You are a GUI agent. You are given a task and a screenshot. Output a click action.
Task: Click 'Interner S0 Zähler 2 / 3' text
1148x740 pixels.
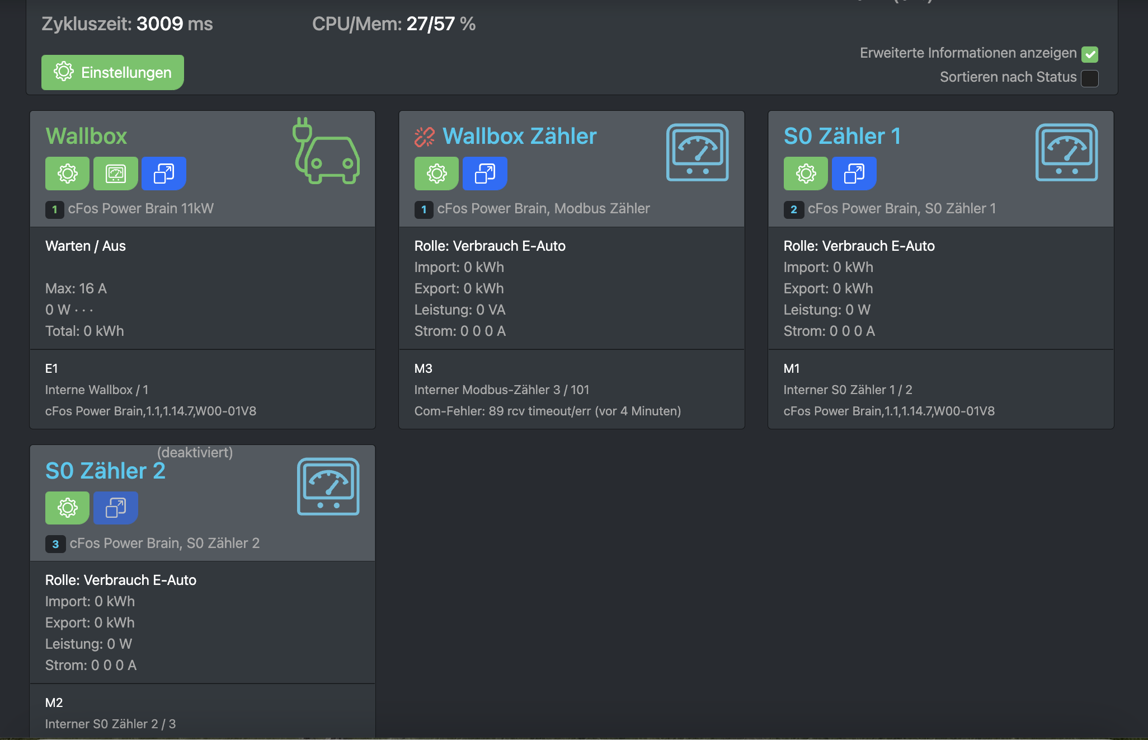(x=110, y=724)
